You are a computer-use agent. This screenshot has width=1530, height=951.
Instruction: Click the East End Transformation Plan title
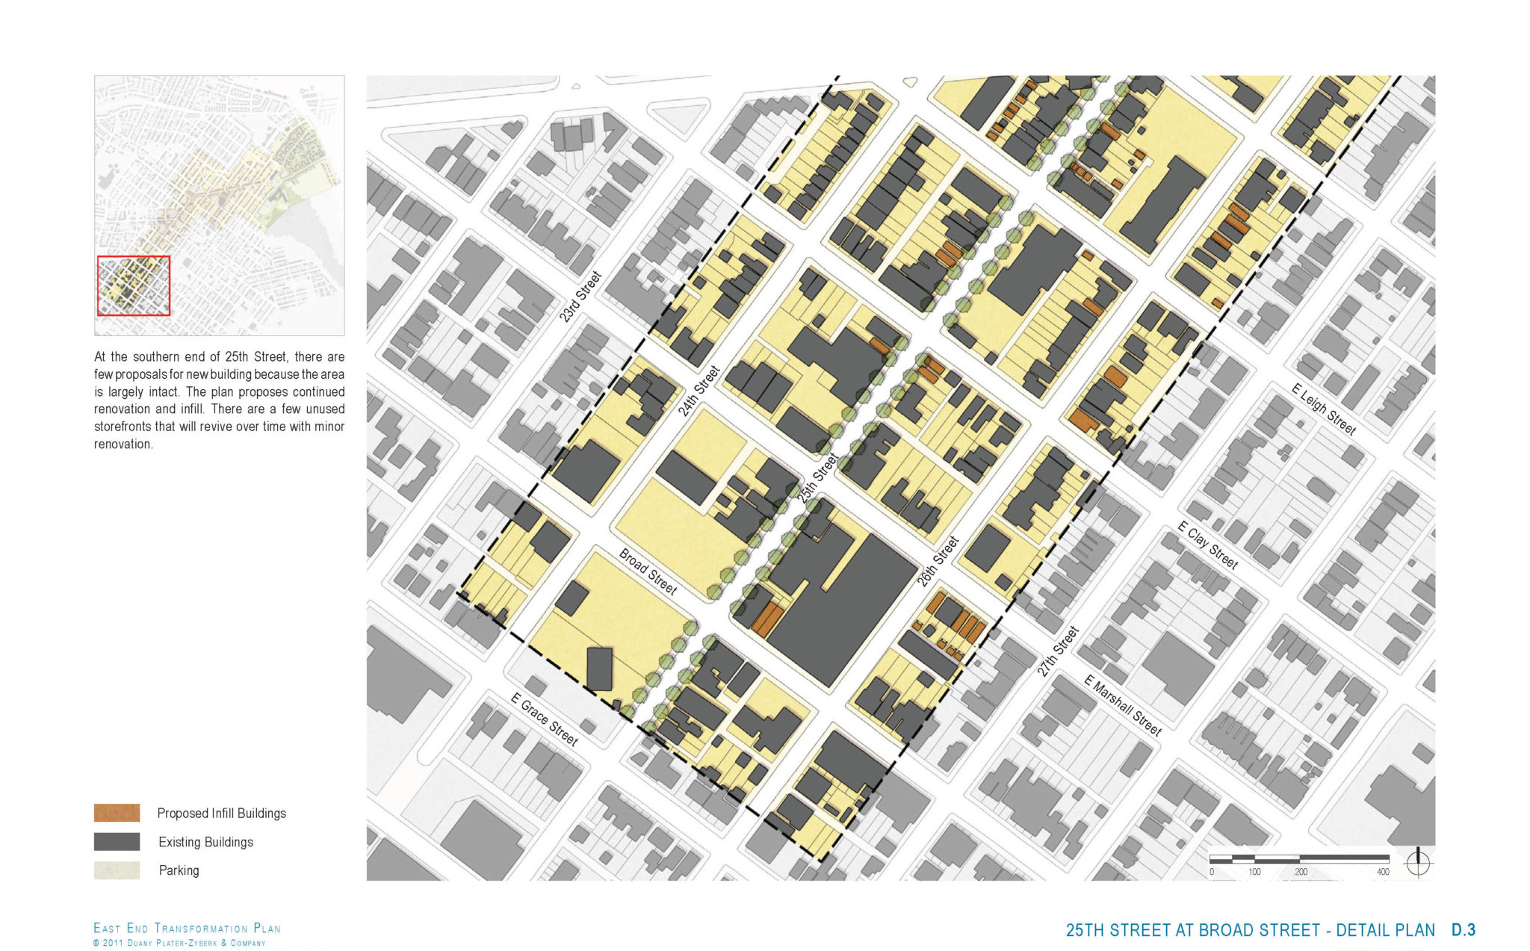click(187, 929)
